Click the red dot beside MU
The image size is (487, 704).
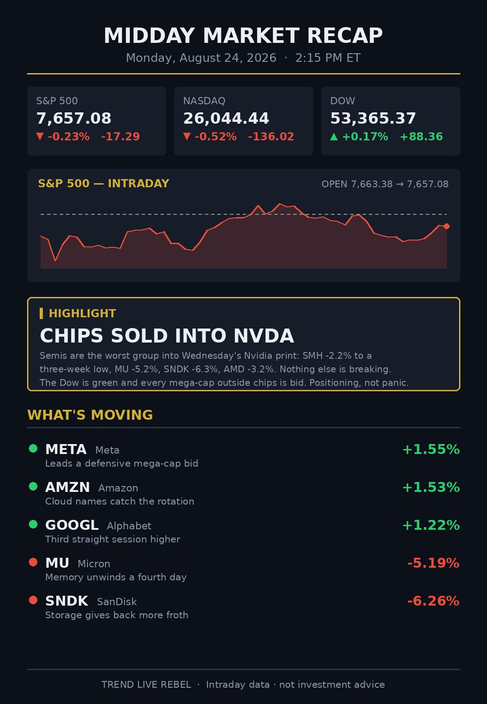[x=33, y=562]
